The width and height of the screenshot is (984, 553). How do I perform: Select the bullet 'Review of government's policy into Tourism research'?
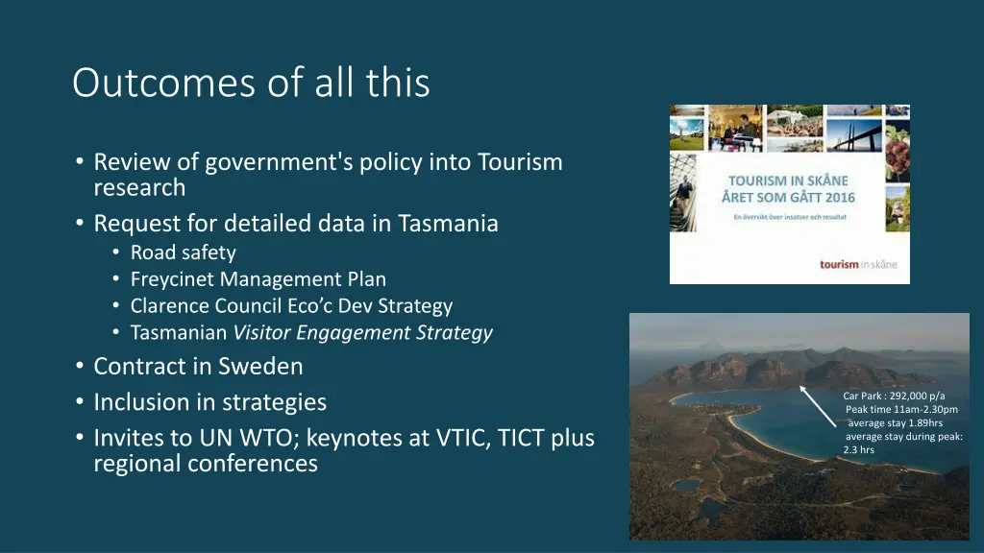[329, 175]
